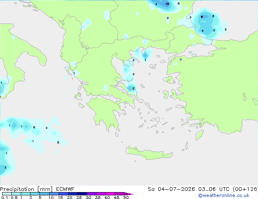
Task: Select the 1–2 mm legend color box
Action: click(x=26, y=194)
